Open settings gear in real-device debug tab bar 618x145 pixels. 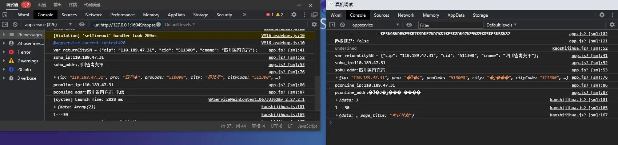click(602, 15)
